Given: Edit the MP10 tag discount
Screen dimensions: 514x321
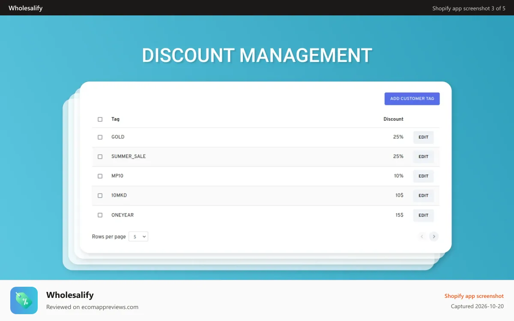Looking at the screenshot, I should tap(424, 176).
